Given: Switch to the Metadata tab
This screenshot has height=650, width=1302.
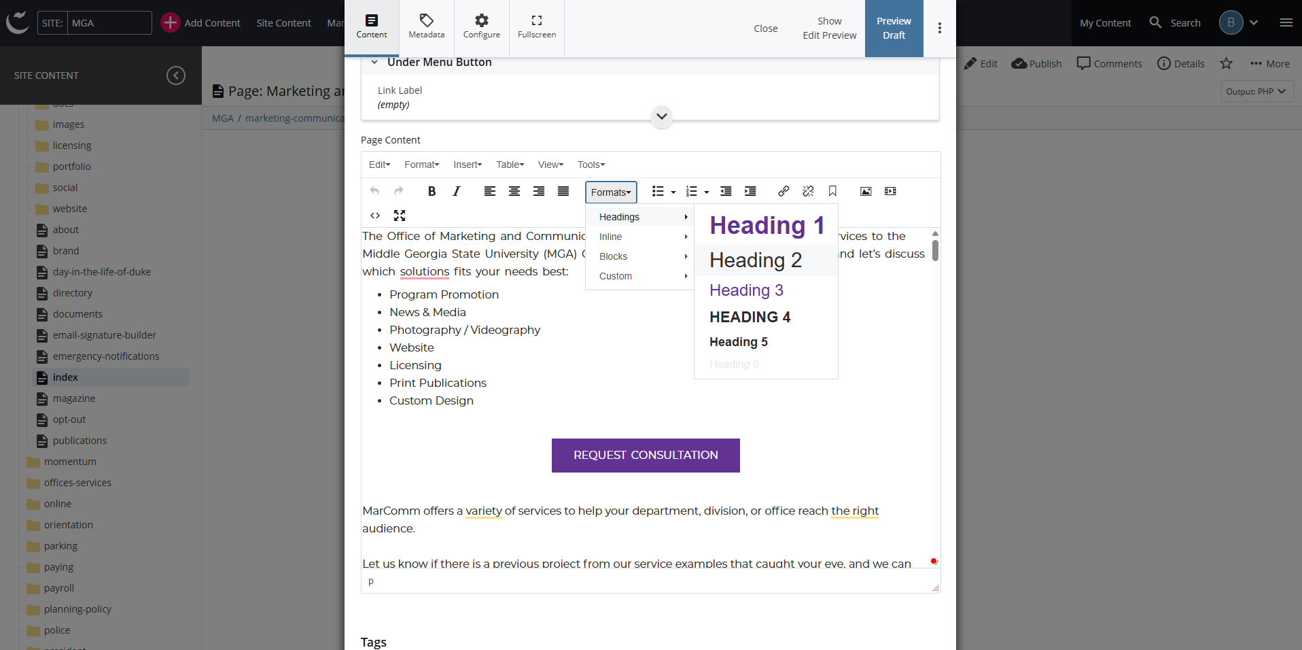Looking at the screenshot, I should click(x=426, y=28).
